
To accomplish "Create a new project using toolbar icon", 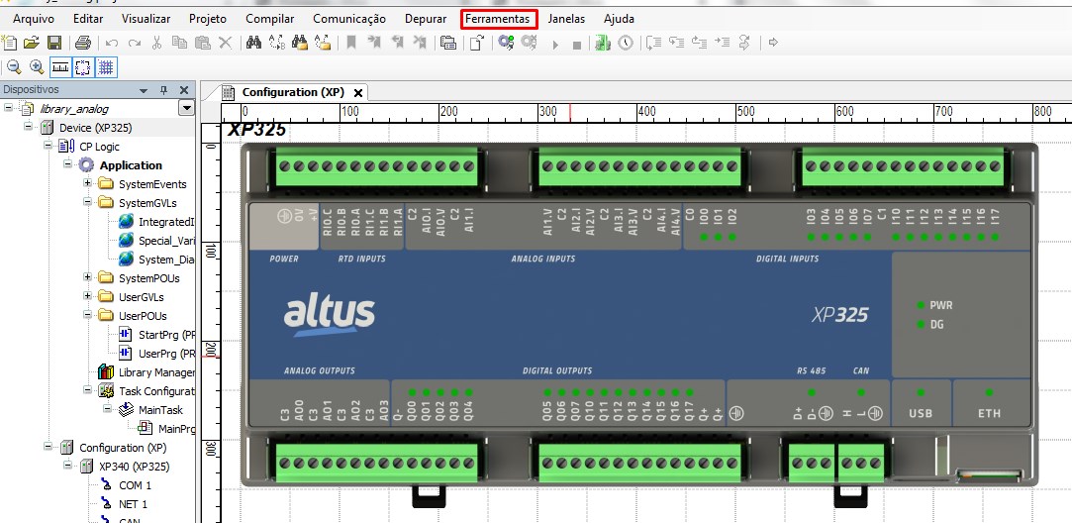I will [10, 43].
